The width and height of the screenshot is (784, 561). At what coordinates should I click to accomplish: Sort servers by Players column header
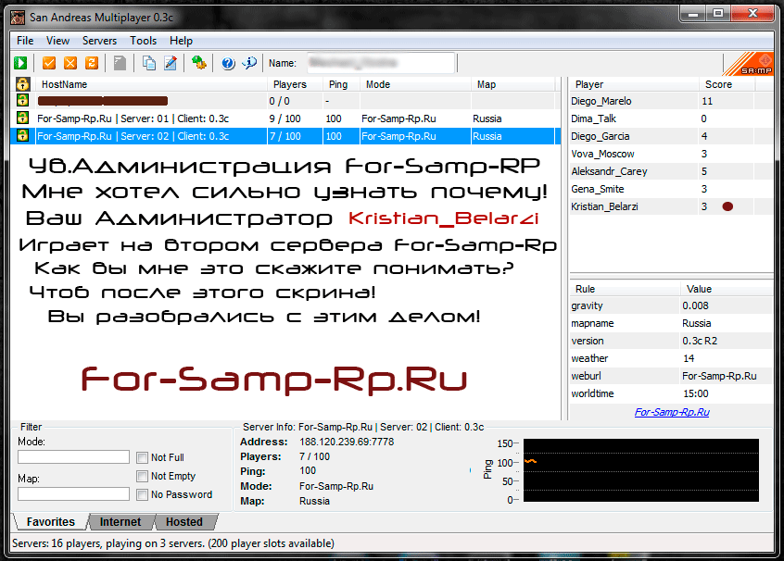(x=295, y=84)
